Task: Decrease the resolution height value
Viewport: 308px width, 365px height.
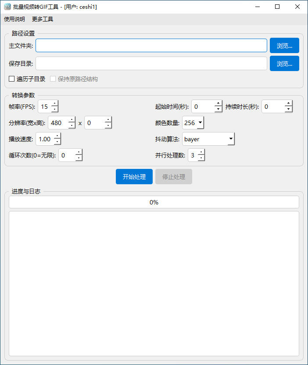Action: point(108,126)
